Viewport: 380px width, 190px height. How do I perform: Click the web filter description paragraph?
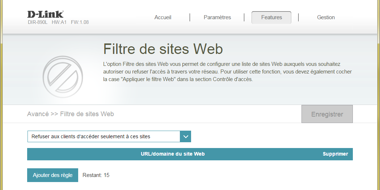click(227, 71)
